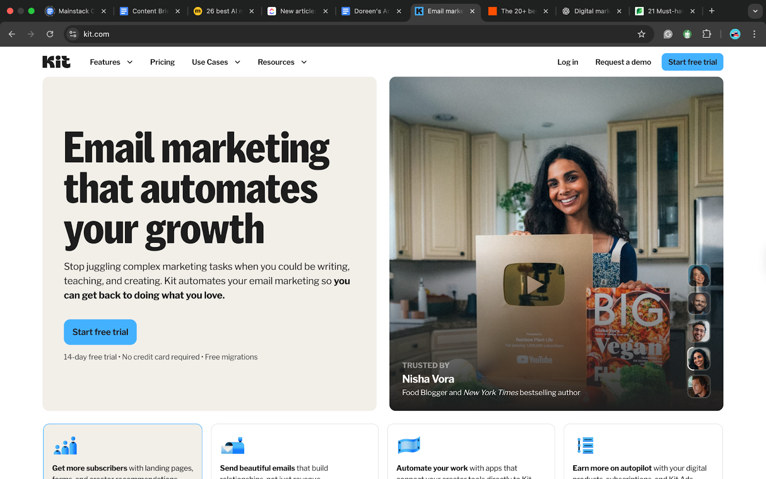The image size is (766, 479).
Task: Open the Chrome profile avatar
Action: 735,34
